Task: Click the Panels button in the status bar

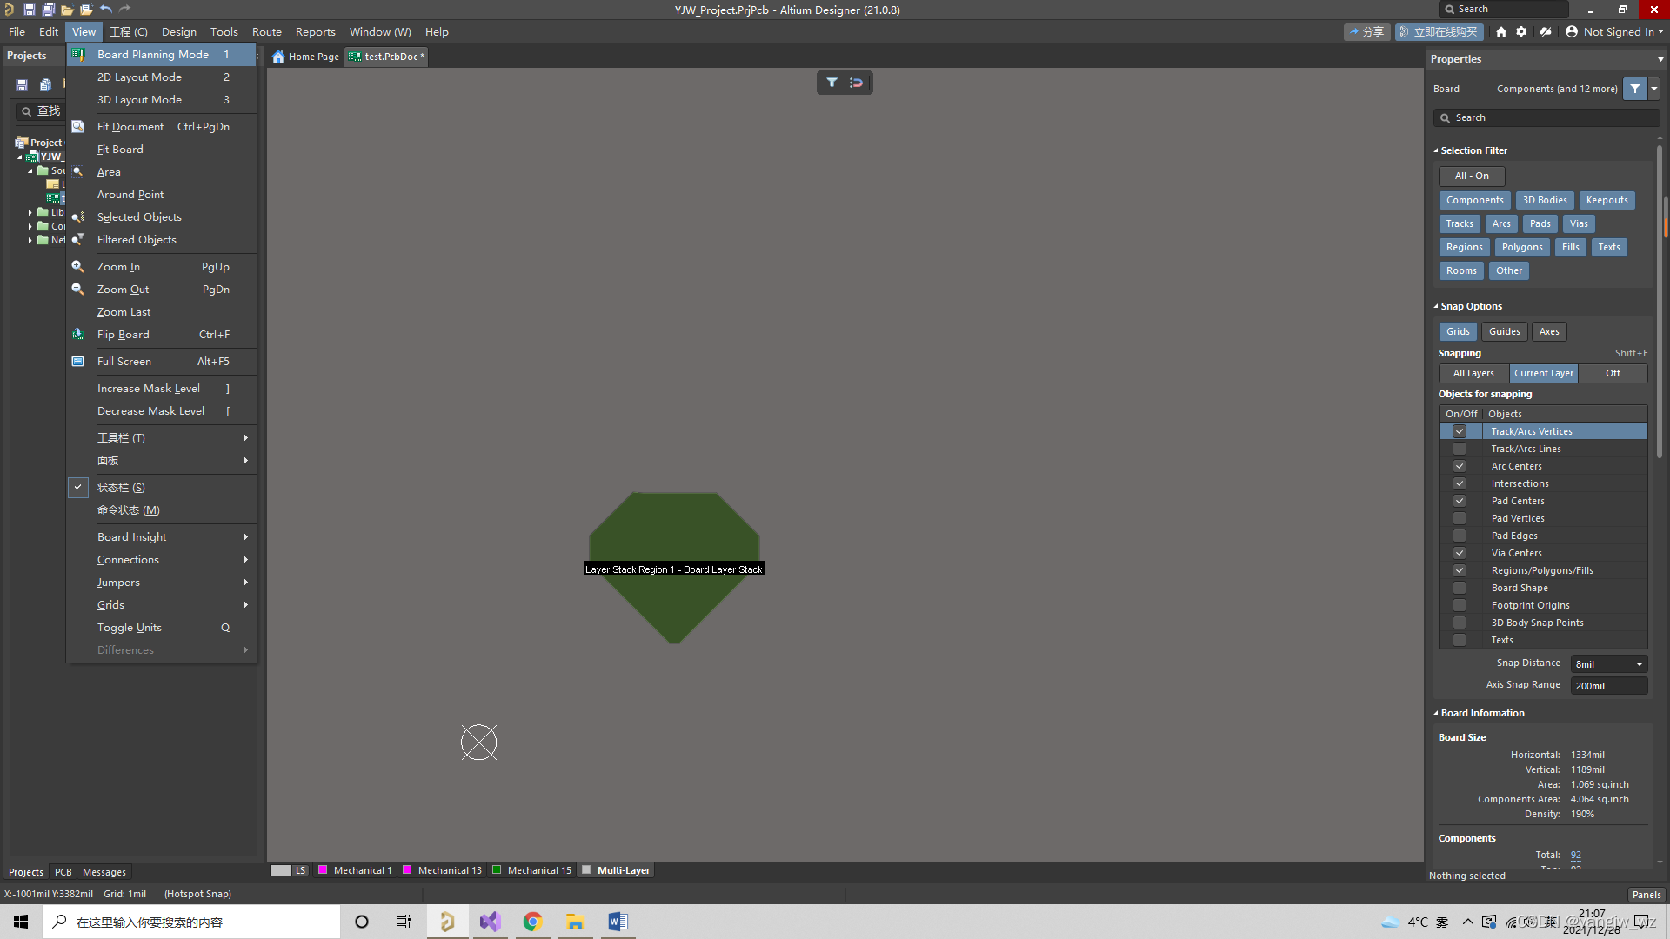Action: 1646,895
